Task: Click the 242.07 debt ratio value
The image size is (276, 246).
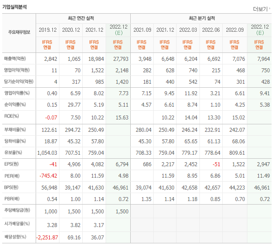Action: 237,130
